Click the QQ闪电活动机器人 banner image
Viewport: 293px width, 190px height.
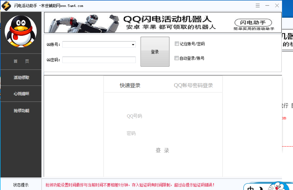pos(163,23)
